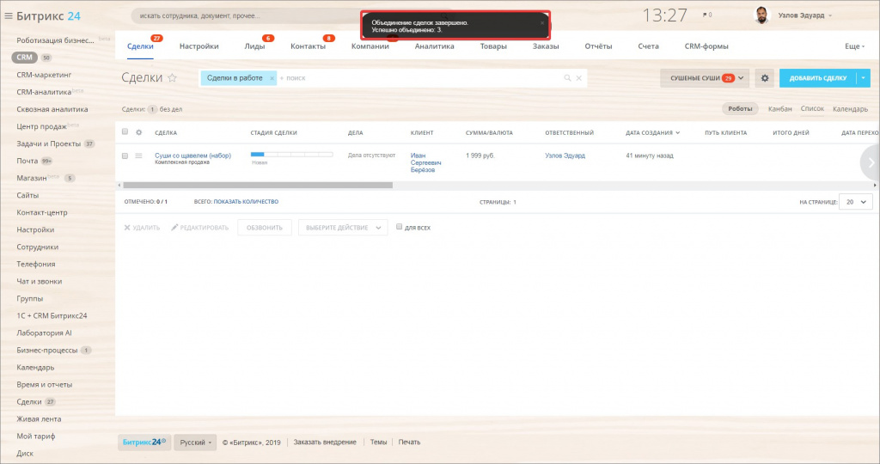Expand the right side panel arrow
This screenshot has height=464, width=880.
point(871,162)
